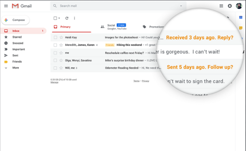
Task: Open Images for the photoshoot email
Action: (x=121, y=37)
